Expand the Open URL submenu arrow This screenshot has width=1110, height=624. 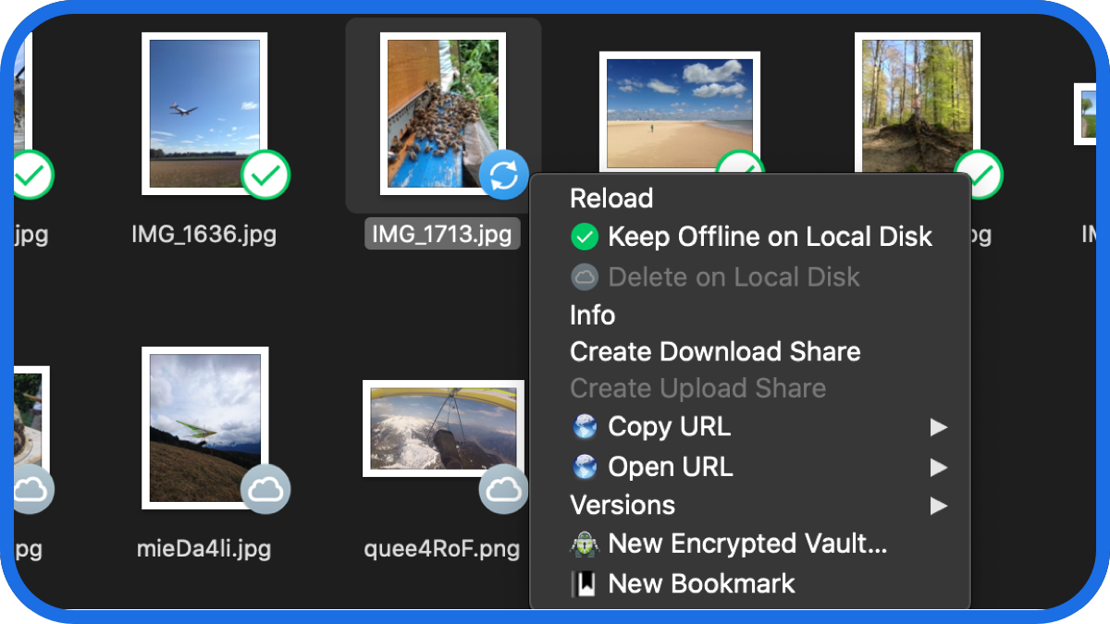938,467
